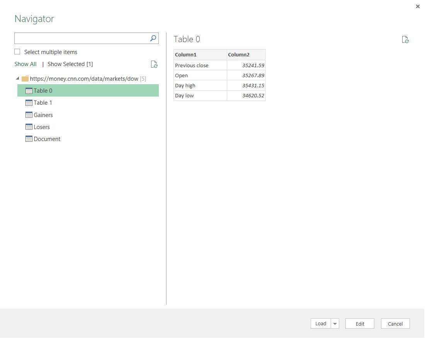
Task: Click the Table 1 table icon
Action: click(29, 103)
